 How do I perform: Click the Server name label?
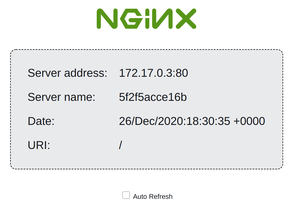tap(61, 97)
